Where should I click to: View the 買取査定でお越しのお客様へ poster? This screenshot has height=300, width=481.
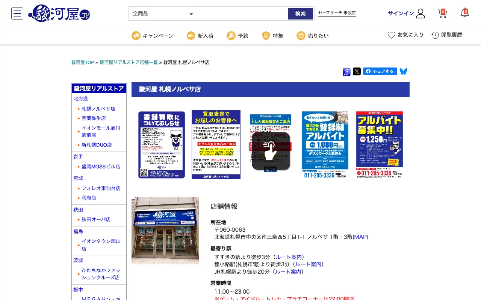point(216,145)
